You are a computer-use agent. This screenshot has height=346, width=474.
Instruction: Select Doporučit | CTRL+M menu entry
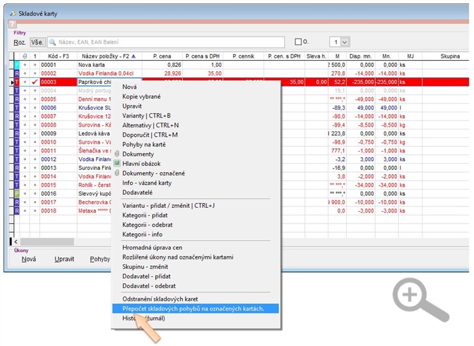click(x=150, y=135)
